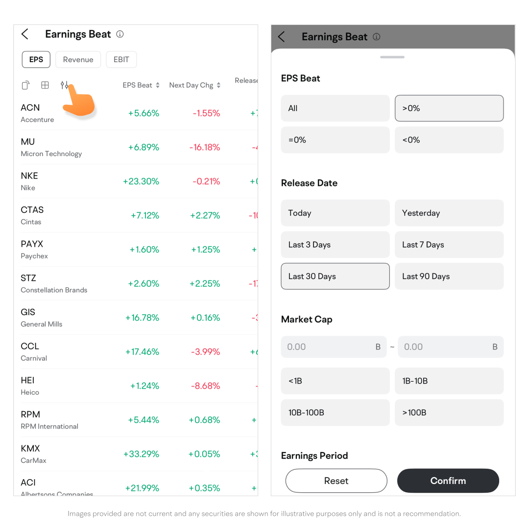529x529 pixels.
Task: Click the minimum Market Cap input field
Action: (x=328, y=347)
